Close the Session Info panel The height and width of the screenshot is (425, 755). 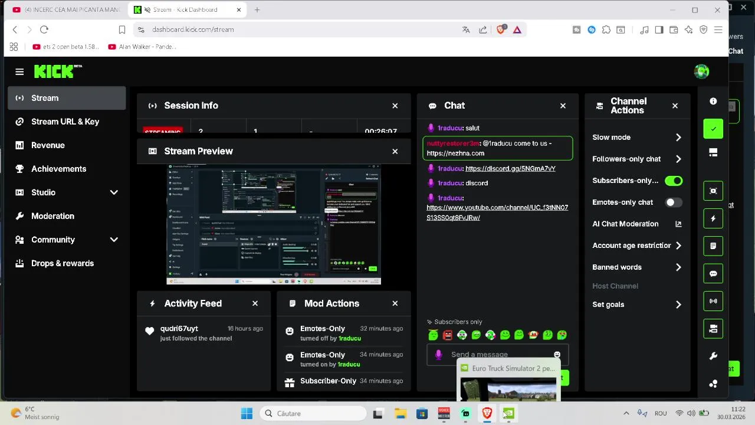(395, 106)
